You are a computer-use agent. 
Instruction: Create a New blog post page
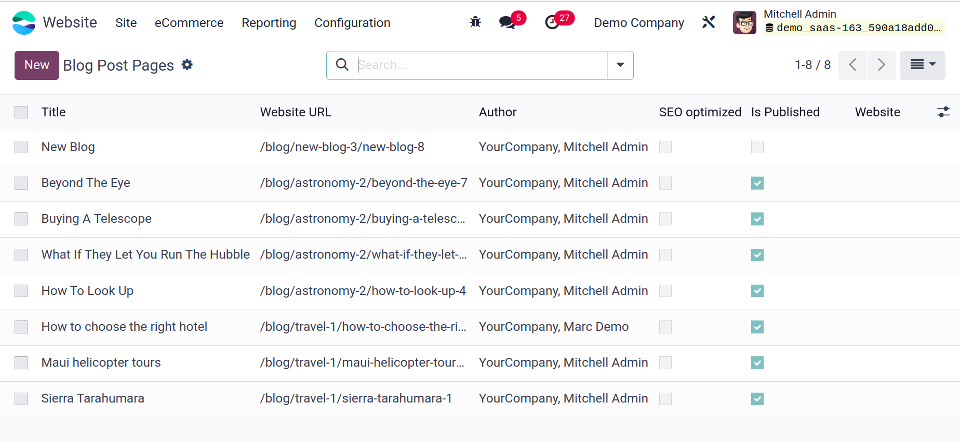tap(37, 65)
